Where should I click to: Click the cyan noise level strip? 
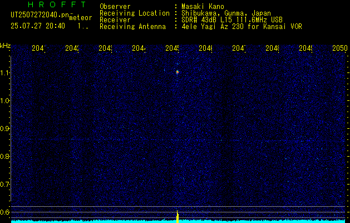tap(178, 221)
